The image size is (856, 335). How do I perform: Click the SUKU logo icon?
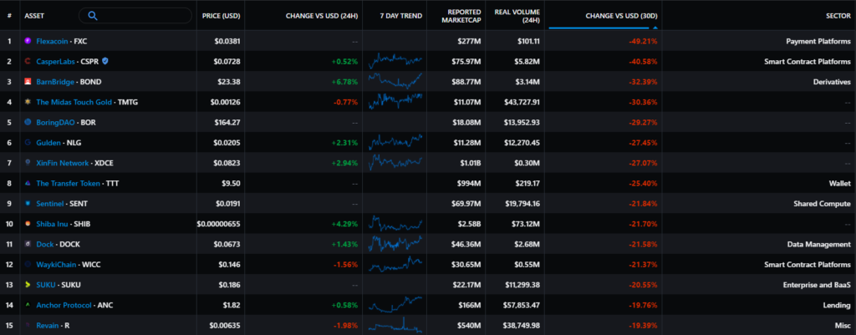pyautogui.click(x=28, y=285)
